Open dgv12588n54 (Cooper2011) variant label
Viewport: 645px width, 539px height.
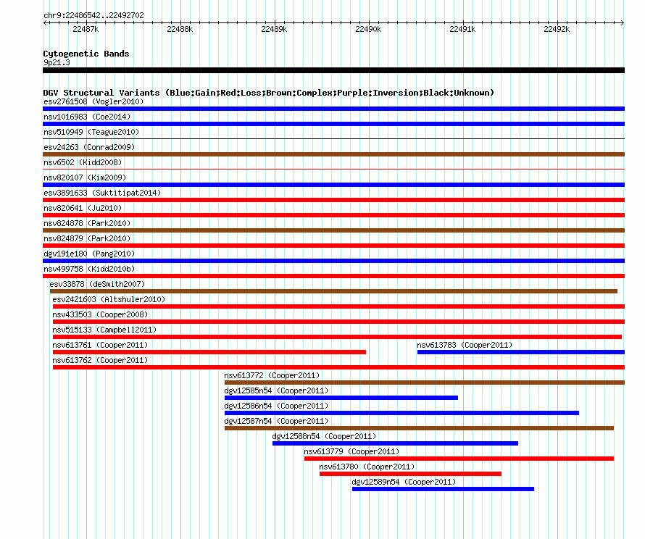tap(324, 436)
